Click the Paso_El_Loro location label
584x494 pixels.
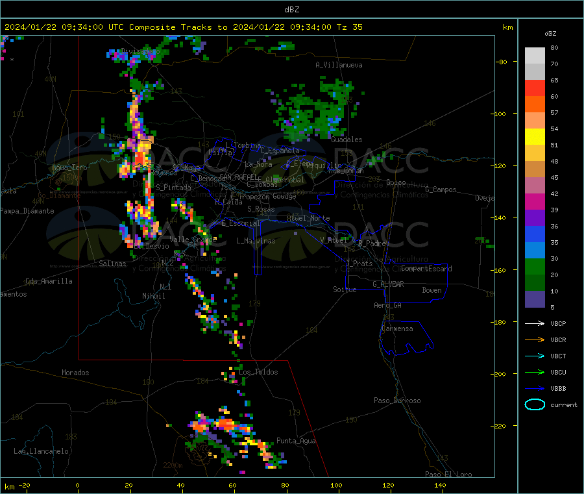448,475
